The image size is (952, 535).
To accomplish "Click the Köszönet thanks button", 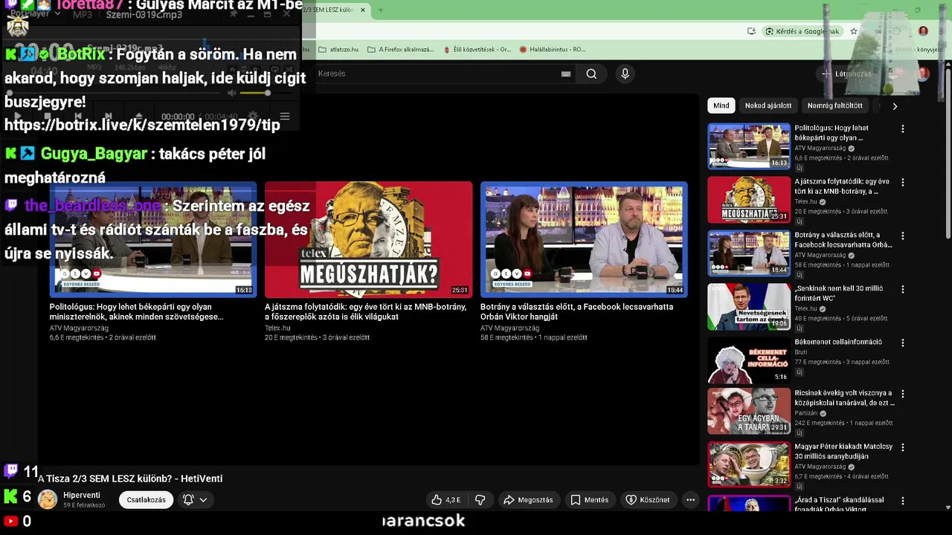I will pos(647,500).
